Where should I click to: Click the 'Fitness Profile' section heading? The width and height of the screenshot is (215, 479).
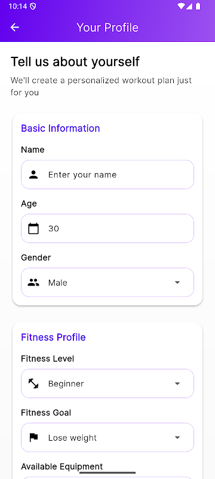(53, 337)
